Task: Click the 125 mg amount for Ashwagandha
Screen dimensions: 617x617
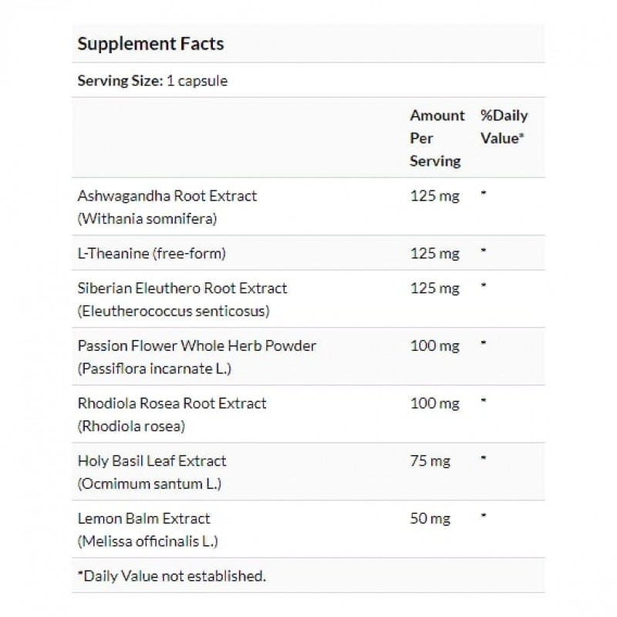Action: [x=434, y=196]
